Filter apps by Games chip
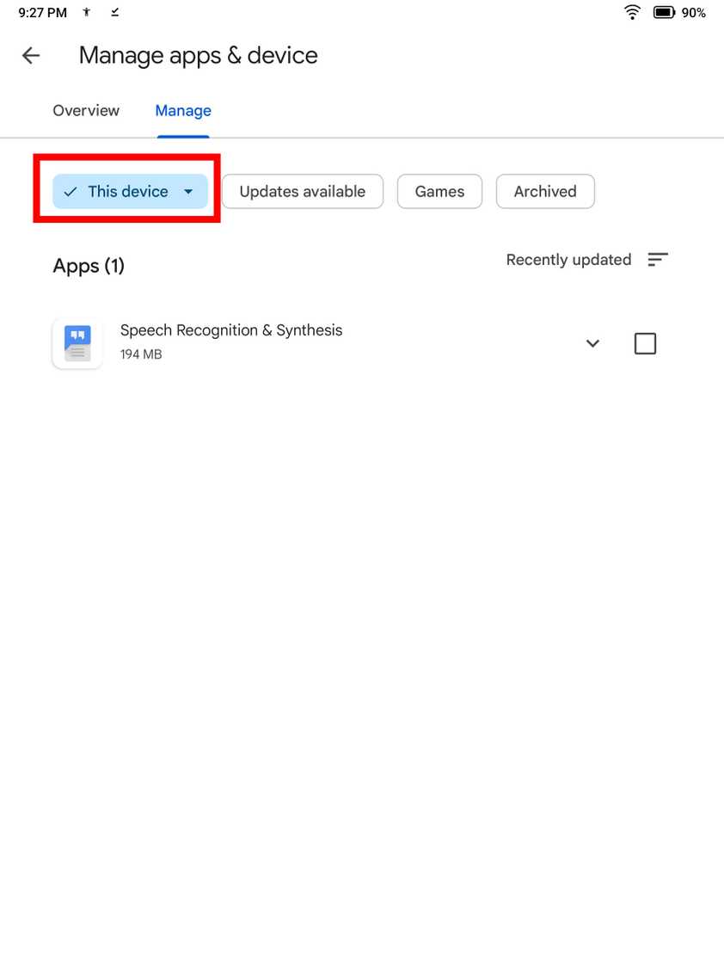The height and width of the screenshot is (966, 724). pos(439,192)
